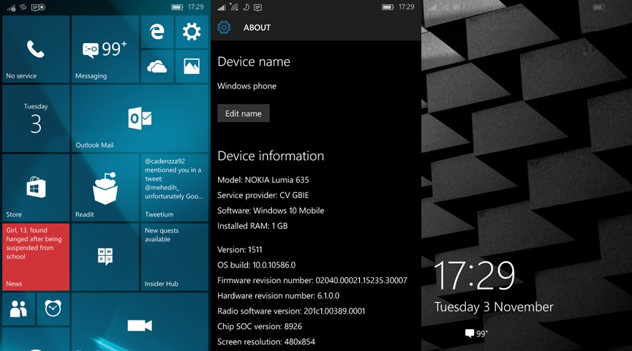Viewport: 632px width, 351px height.
Task: Tap the Device name heading
Action: click(x=254, y=61)
